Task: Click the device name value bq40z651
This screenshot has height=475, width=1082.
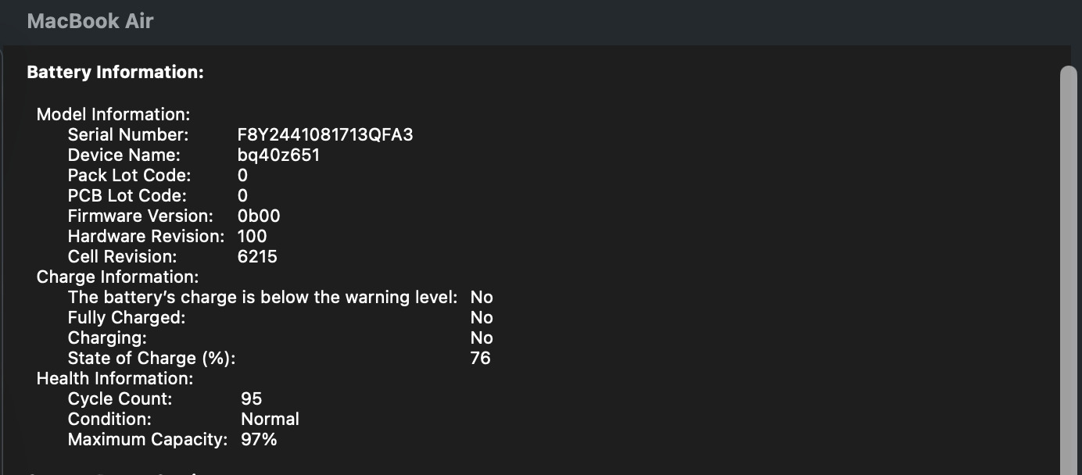Action: pos(278,155)
